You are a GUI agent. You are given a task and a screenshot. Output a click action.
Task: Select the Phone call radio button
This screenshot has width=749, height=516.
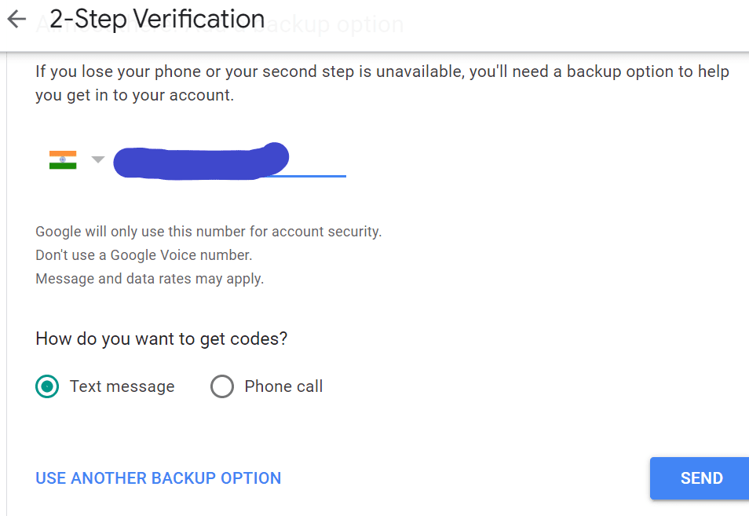[x=222, y=386]
